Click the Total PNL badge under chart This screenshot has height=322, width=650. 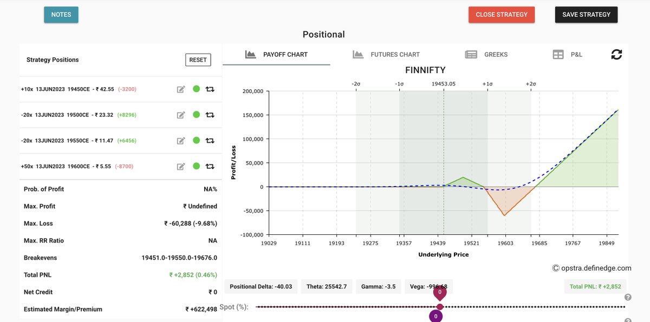click(x=594, y=287)
